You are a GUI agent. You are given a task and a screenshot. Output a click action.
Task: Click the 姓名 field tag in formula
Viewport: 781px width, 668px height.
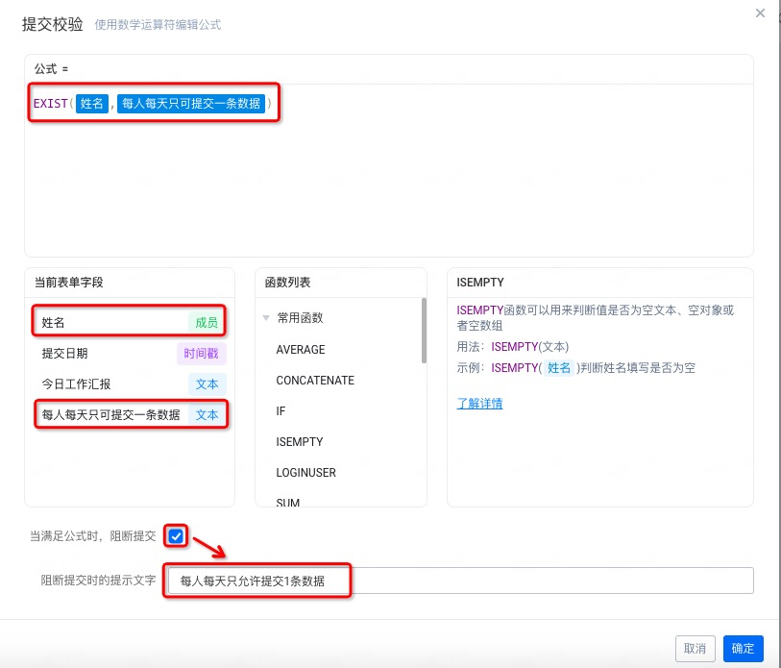pos(91,103)
